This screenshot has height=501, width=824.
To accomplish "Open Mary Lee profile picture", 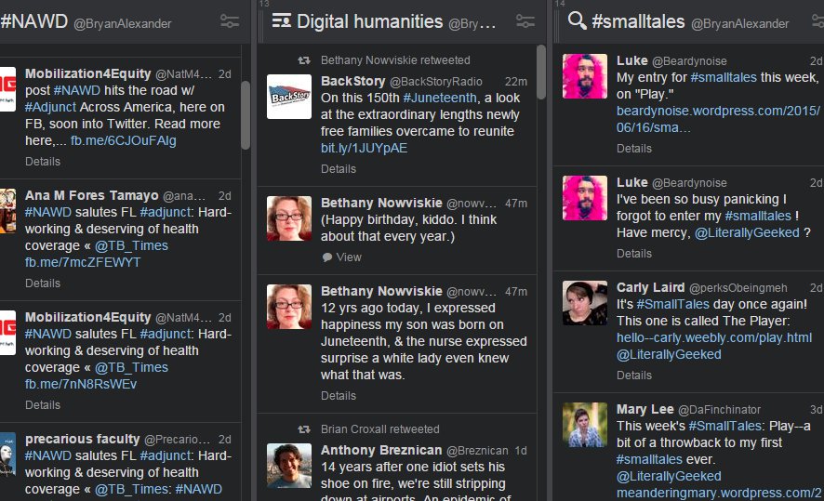I will (x=585, y=425).
